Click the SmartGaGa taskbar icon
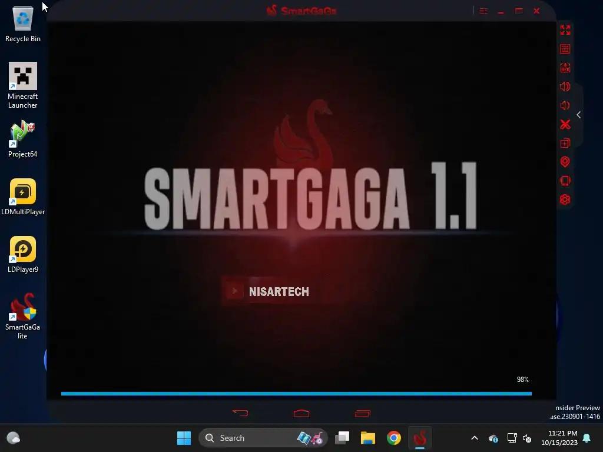Image resolution: width=603 pixels, height=452 pixels. [x=419, y=438]
